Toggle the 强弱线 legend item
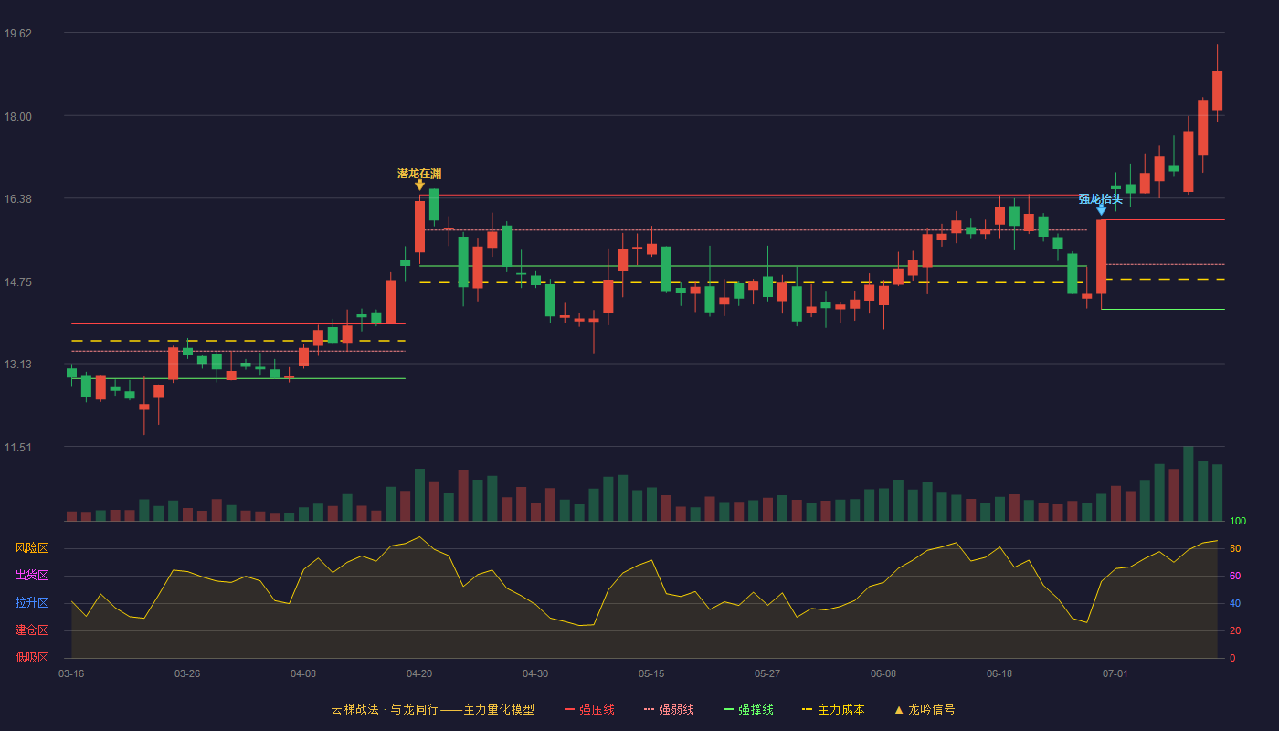The image size is (1279, 731). click(x=669, y=709)
